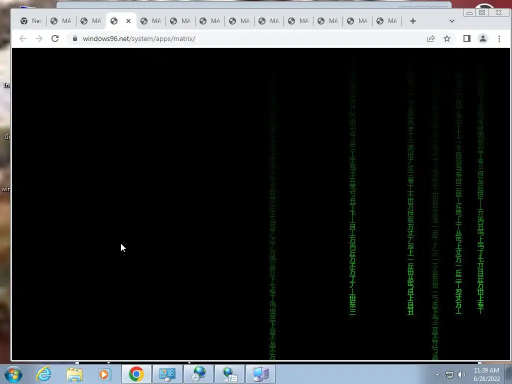Minimize the Chrome window
Screen dimensions: 512x384
click(x=469, y=12)
